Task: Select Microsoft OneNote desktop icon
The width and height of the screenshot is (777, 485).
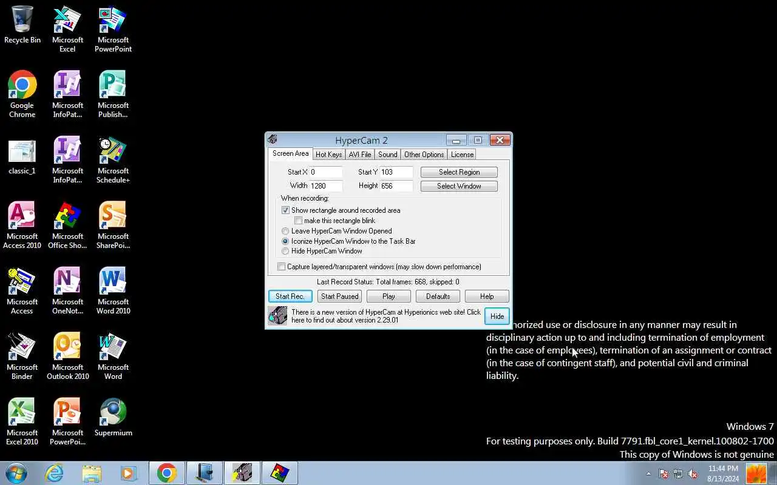Action: pyautogui.click(x=67, y=291)
